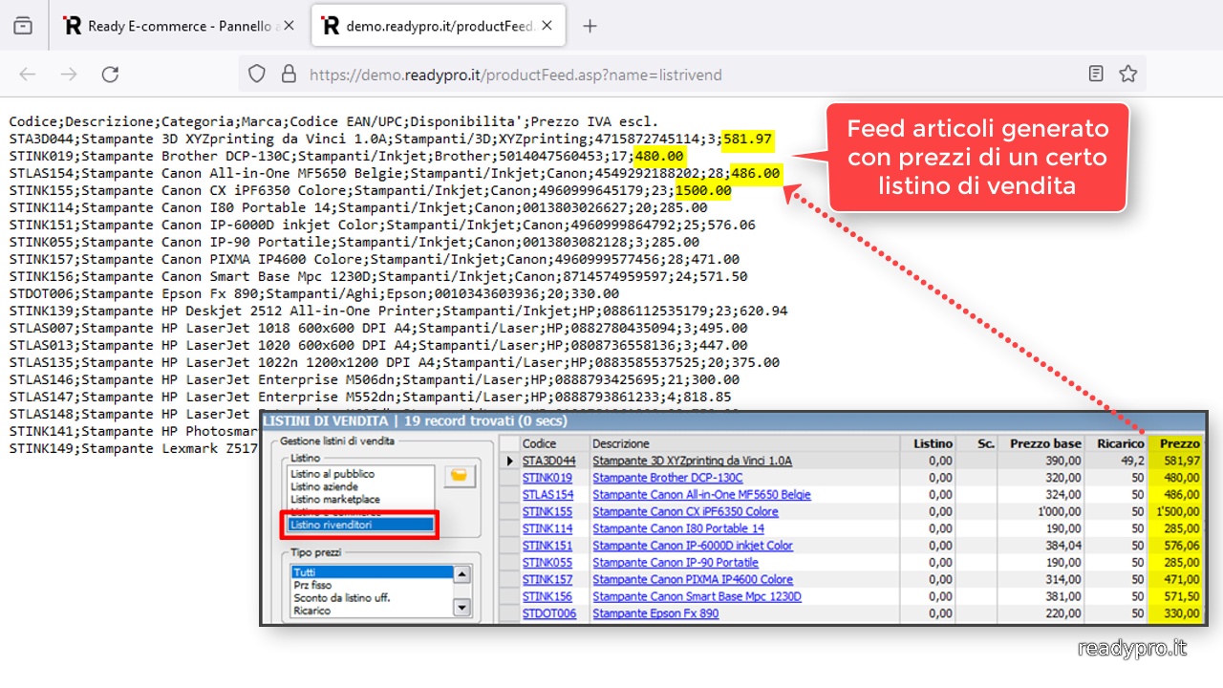Click the Prezzo column header
Image resolution: width=1223 pixels, height=688 pixels.
[1176, 443]
